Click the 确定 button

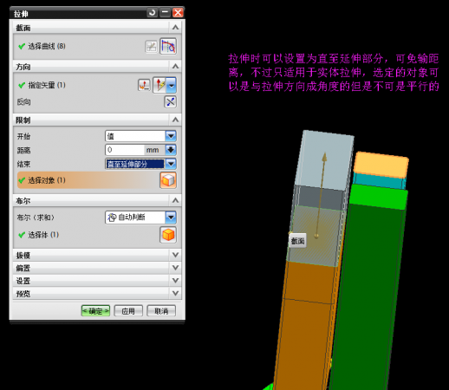pyautogui.click(x=95, y=311)
